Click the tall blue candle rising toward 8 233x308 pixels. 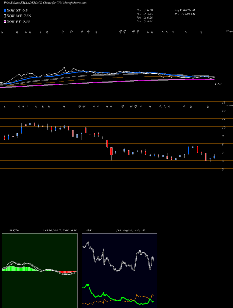[x=188, y=150]
